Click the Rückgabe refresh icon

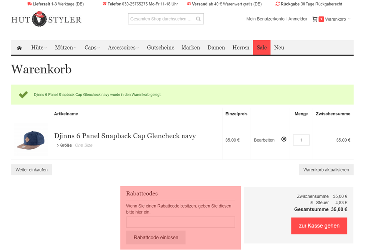click(x=277, y=4)
